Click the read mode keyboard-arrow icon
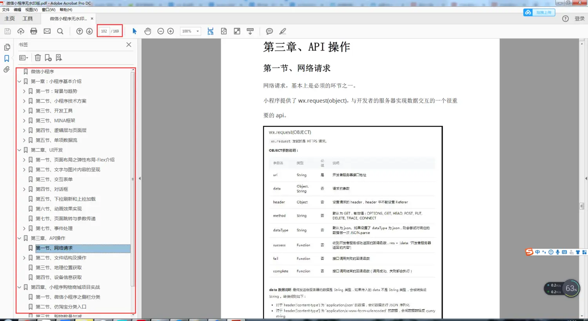588x321 pixels. (250, 31)
